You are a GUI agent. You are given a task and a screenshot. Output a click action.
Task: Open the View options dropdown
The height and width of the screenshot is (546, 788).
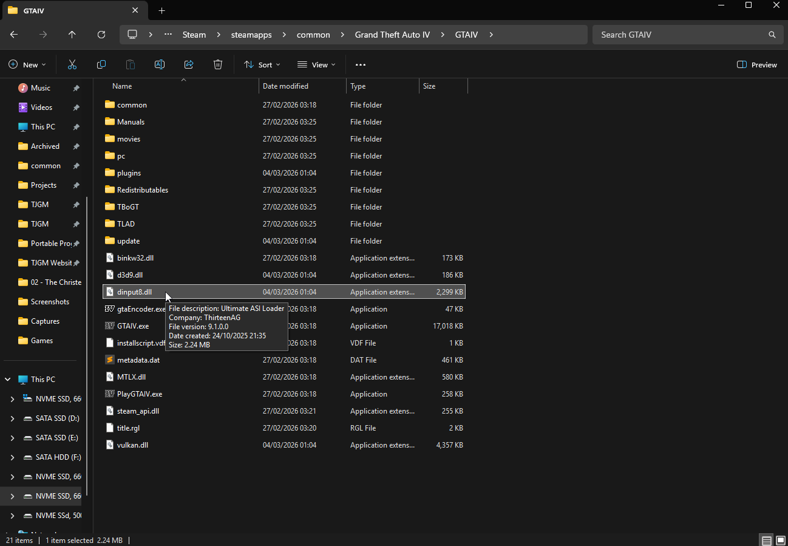[316, 64]
